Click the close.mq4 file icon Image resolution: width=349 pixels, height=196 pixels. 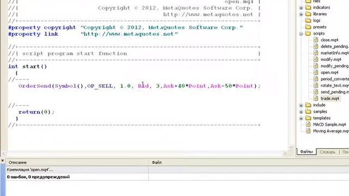[316, 40]
